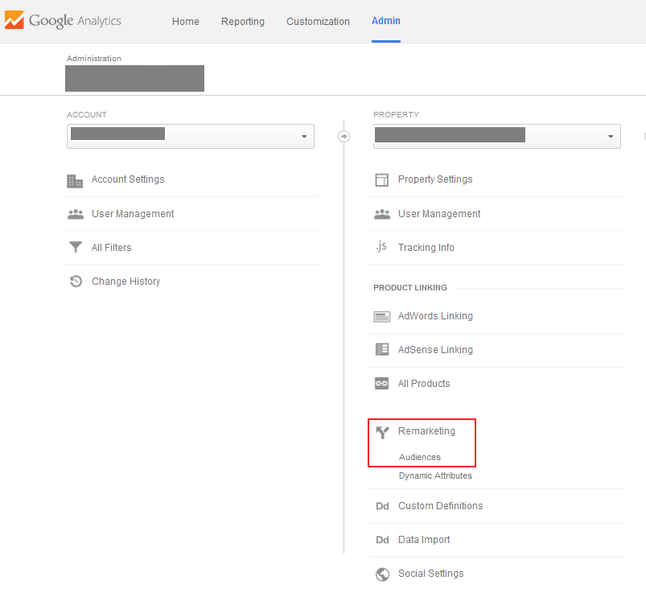This screenshot has width=646, height=609.
Task: Click the Social Settings globe icon
Action: pyautogui.click(x=382, y=574)
